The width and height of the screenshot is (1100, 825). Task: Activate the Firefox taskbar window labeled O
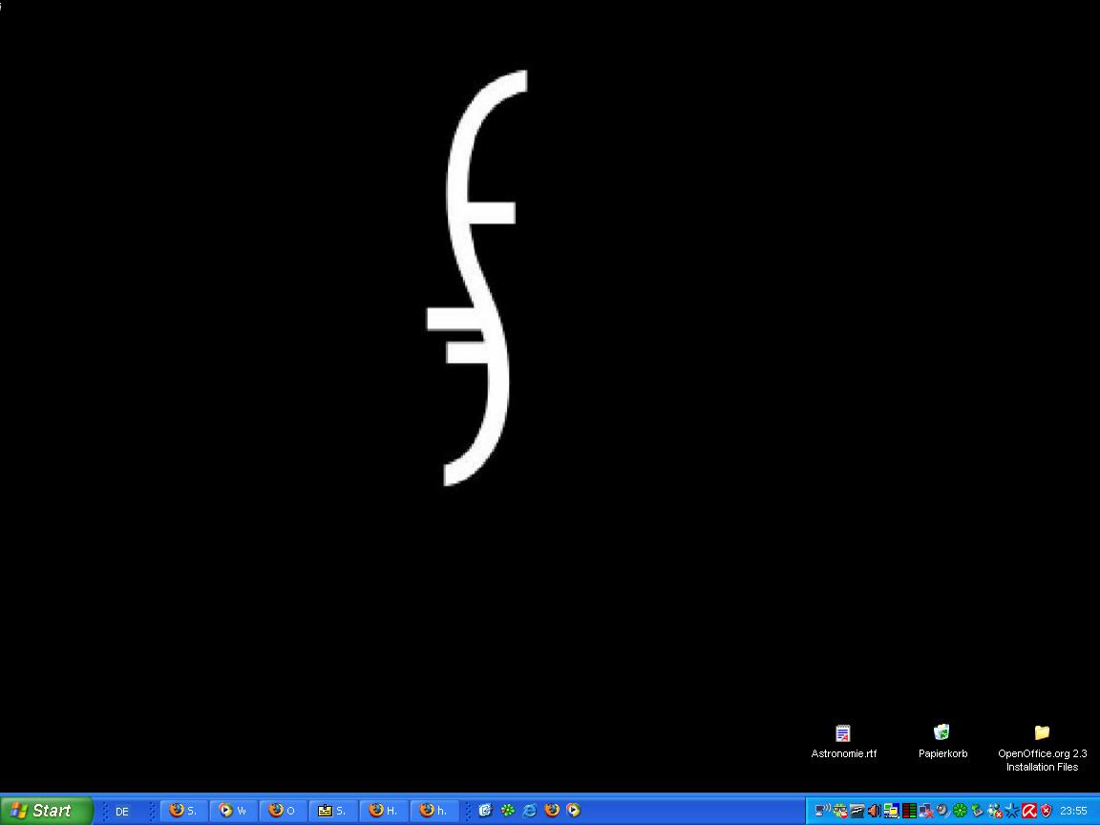(x=283, y=811)
